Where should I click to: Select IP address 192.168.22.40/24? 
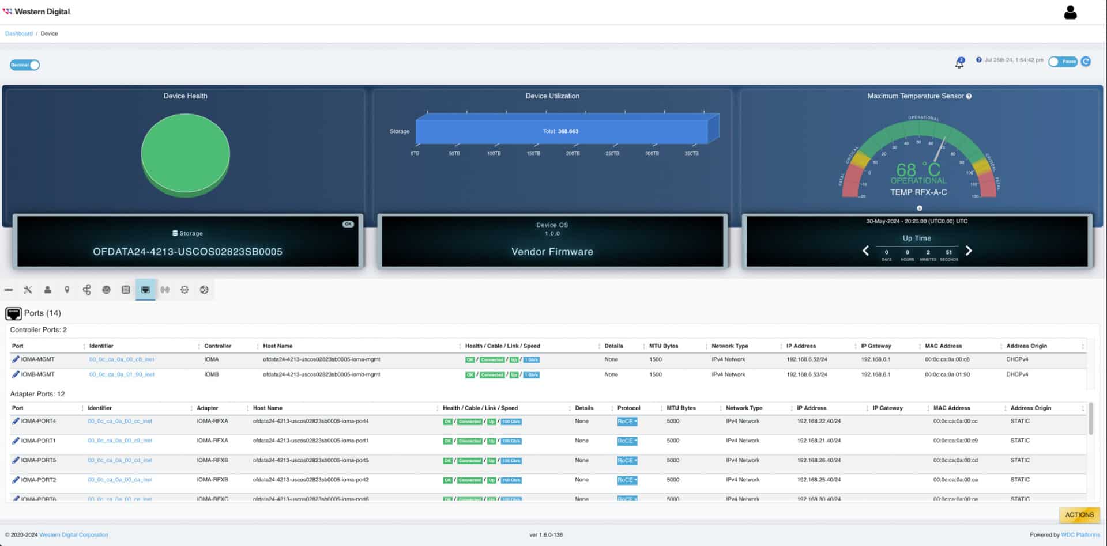tap(819, 421)
